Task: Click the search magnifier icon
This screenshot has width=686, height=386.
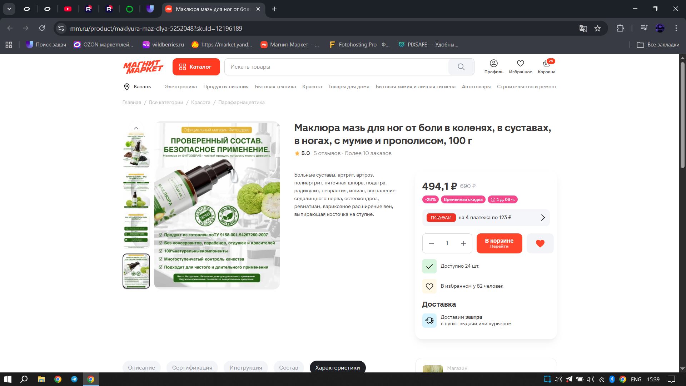Action: point(461,67)
